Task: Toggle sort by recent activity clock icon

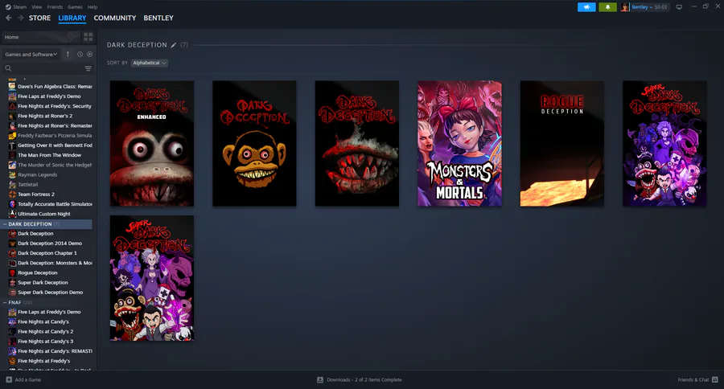Action: (80, 55)
